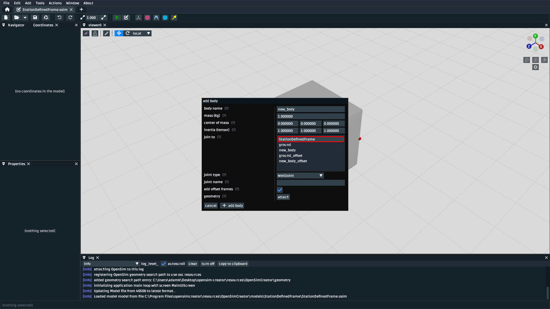Zoom in using viewer magnifier icon
550x309 pixels.
coord(535,60)
